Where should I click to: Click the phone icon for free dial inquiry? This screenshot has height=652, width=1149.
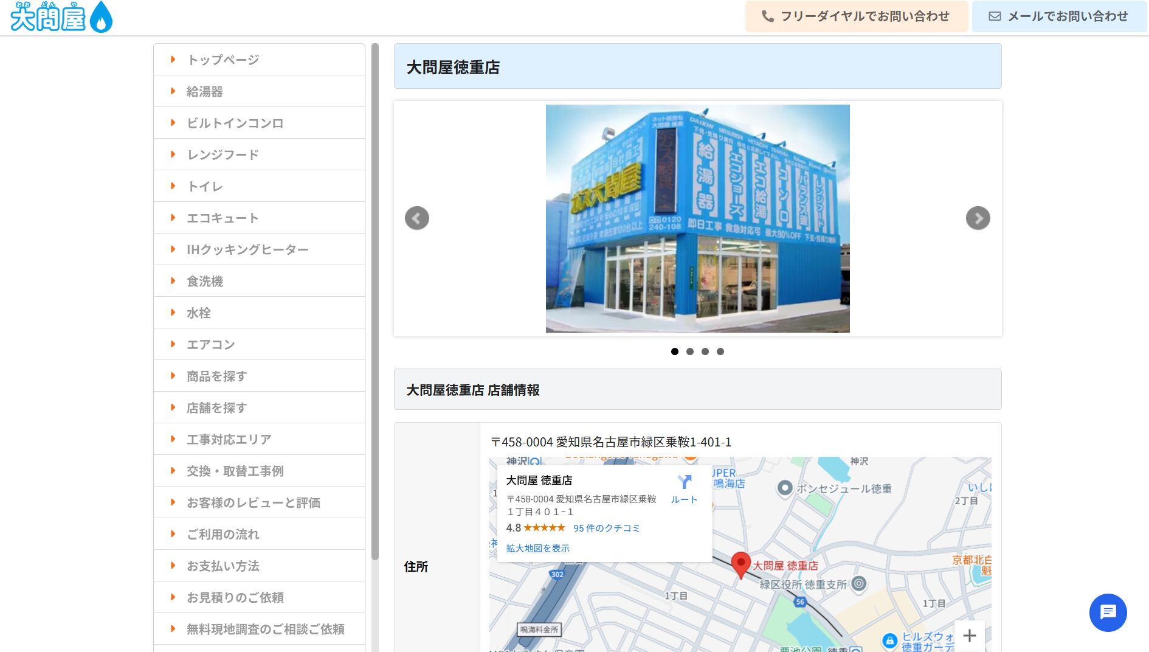(768, 16)
